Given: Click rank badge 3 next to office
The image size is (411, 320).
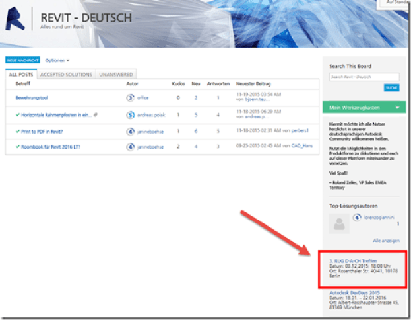Looking at the screenshot, I should (130, 98).
